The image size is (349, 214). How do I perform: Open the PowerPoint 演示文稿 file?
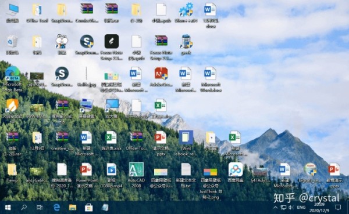click(86, 169)
